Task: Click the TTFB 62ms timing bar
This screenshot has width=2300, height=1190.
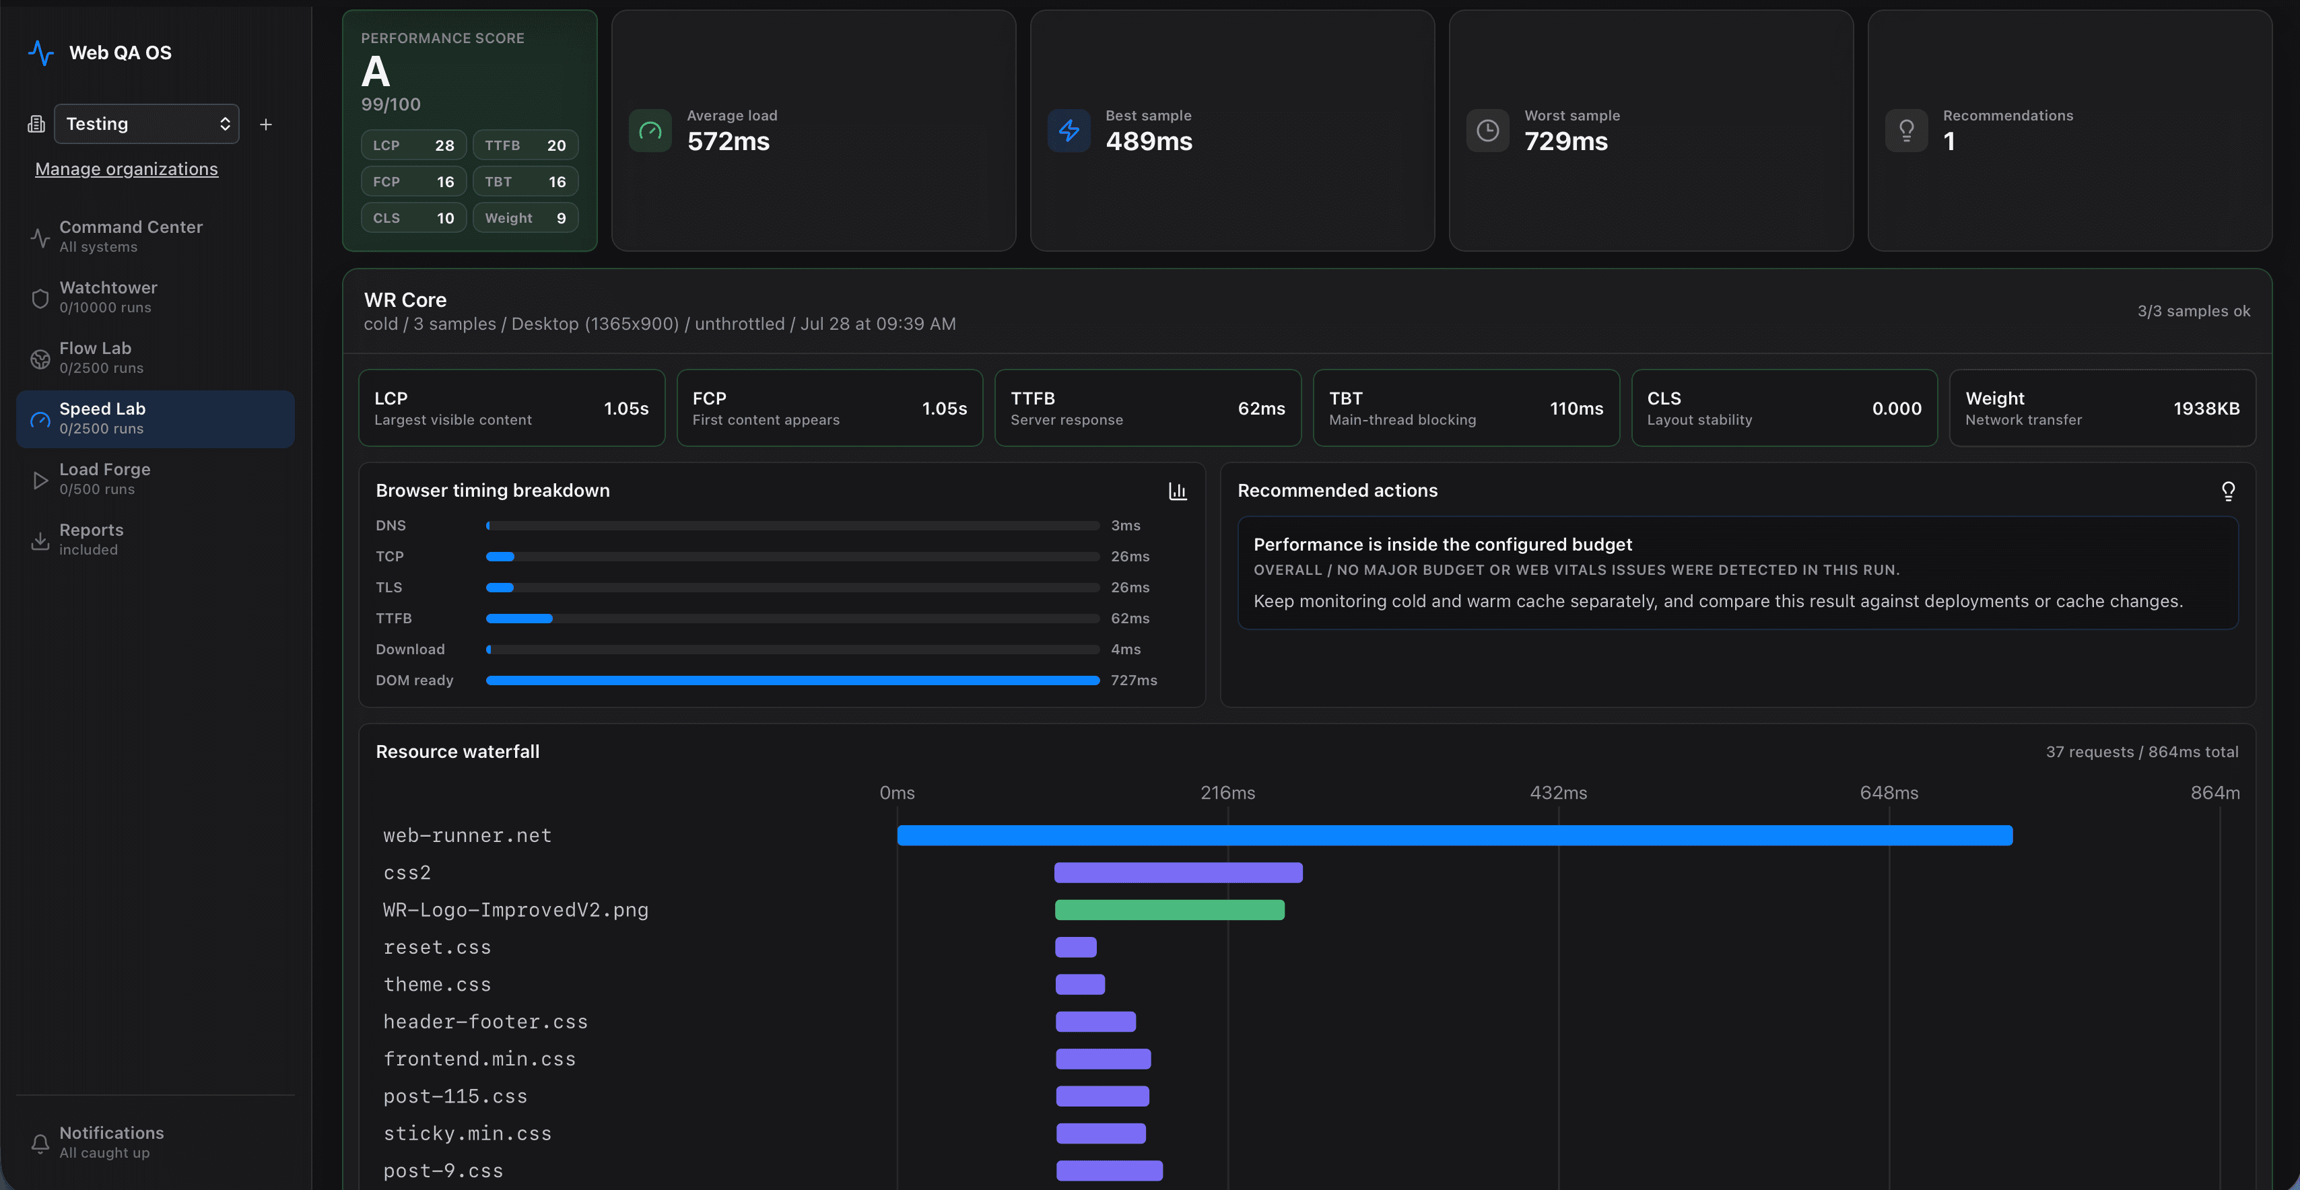Action: pos(793,619)
